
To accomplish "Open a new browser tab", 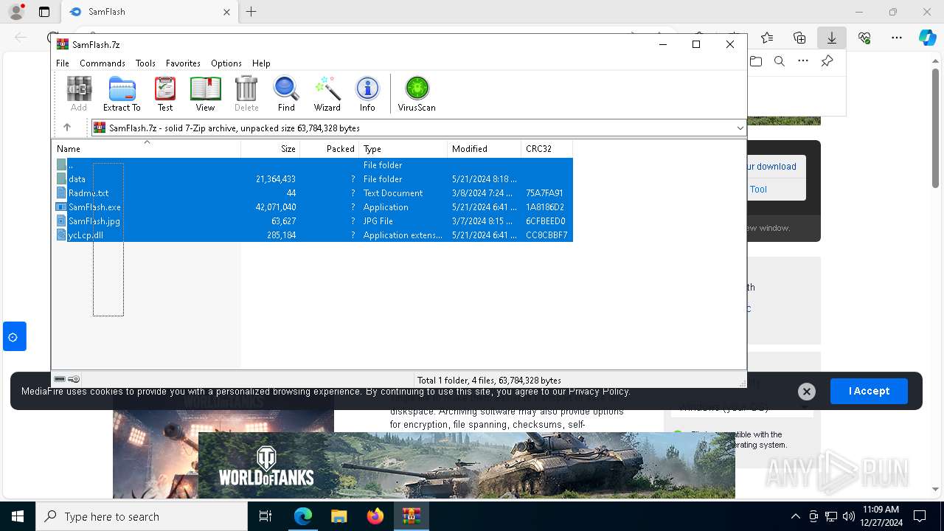I will 251,12.
